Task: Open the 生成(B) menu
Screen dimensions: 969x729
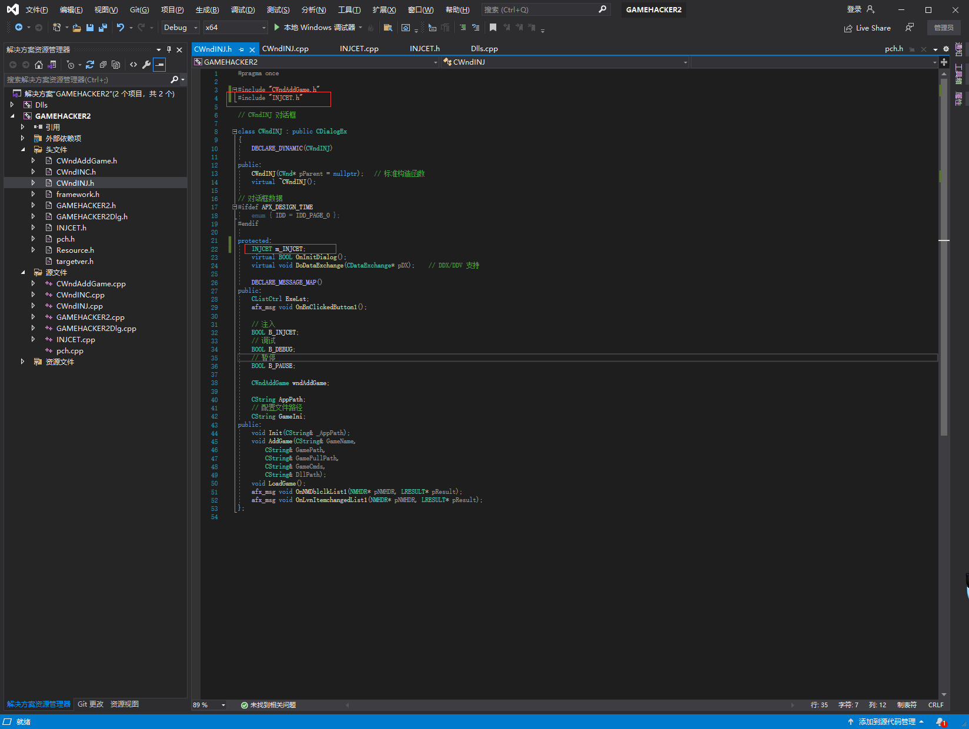Action: tap(207, 9)
